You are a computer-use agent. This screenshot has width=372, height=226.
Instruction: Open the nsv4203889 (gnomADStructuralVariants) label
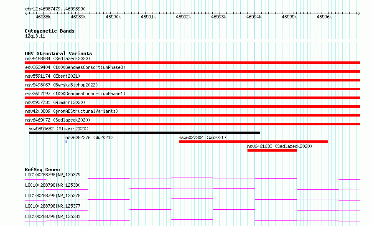71,111
